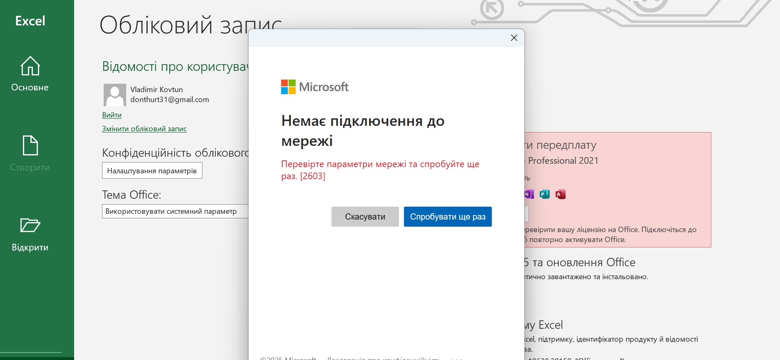Screen dimensions: 780x360
Task: Open the Основне home section
Action: tap(30, 74)
